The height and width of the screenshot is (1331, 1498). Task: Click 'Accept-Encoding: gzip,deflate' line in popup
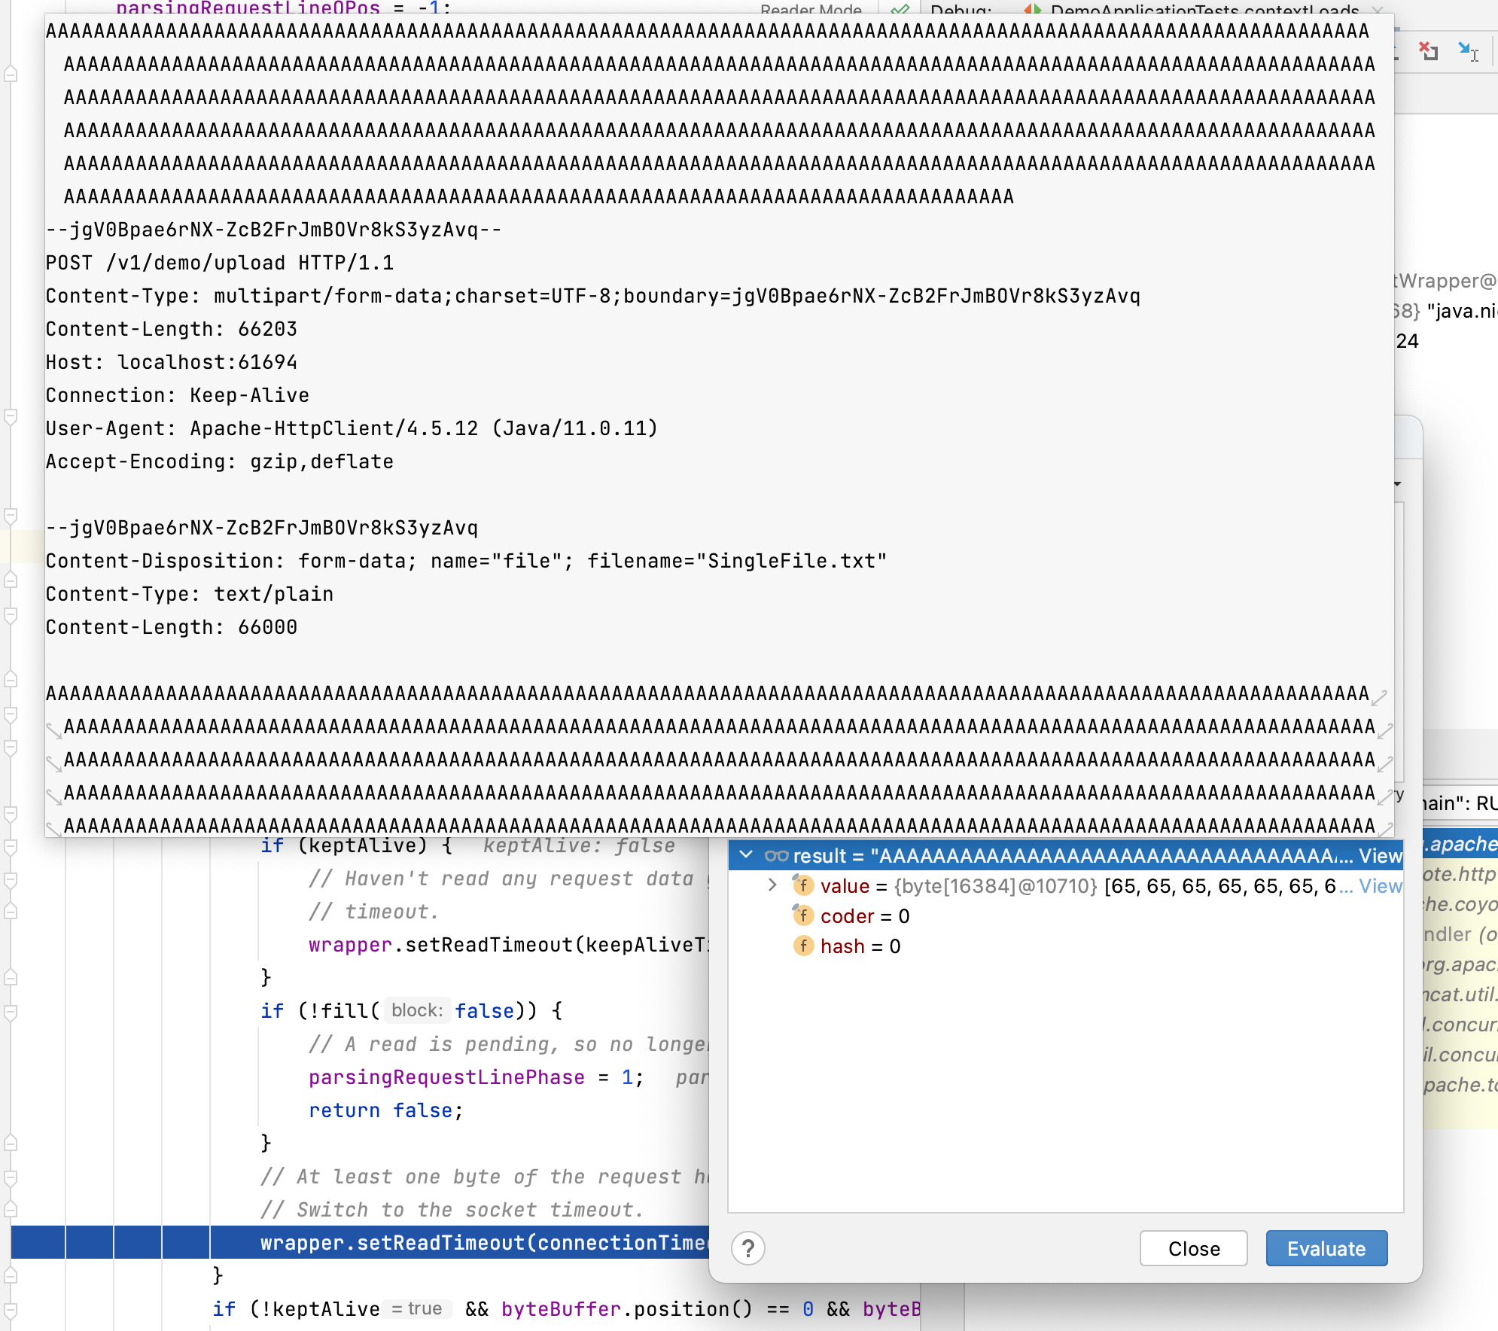tap(220, 461)
